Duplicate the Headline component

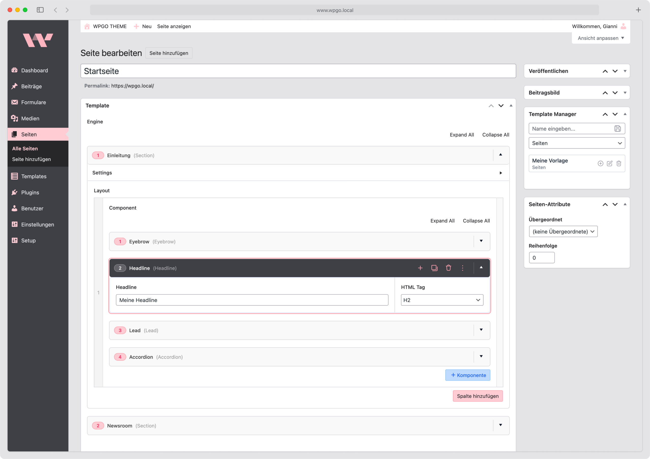coord(434,268)
